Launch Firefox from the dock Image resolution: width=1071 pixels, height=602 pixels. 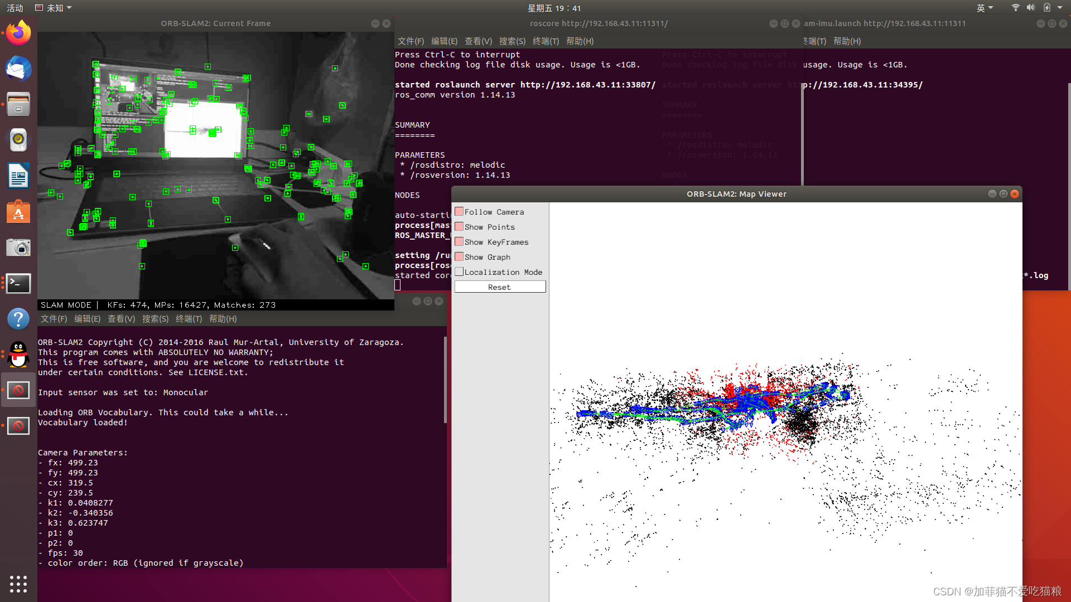coord(18,33)
